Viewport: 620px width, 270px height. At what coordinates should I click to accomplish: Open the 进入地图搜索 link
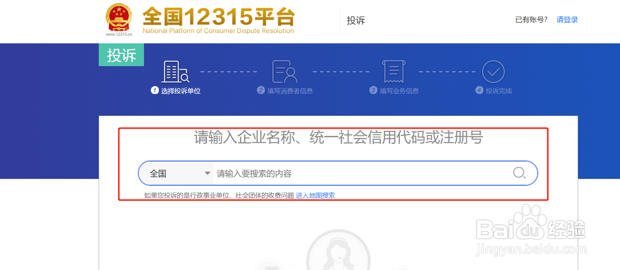pos(315,196)
